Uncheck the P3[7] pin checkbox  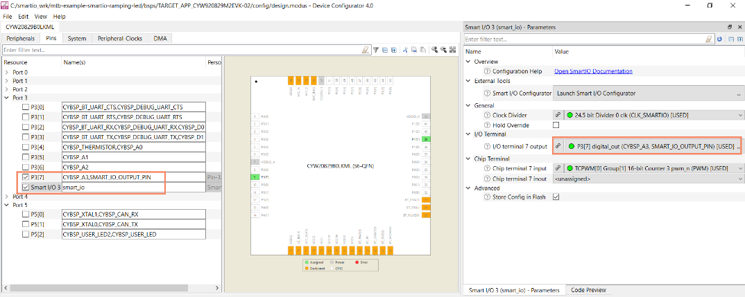25,177
